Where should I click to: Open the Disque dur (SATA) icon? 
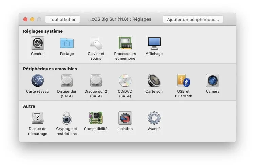coord(67,80)
